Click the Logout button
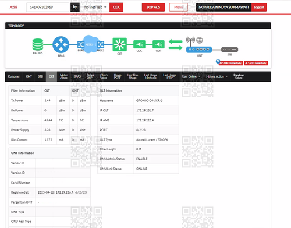The image size is (291, 228). 259,7
